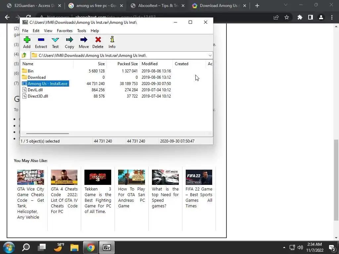Bookmark this page with the star icon
This screenshot has width=339, height=254.
[x=287, y=17]
